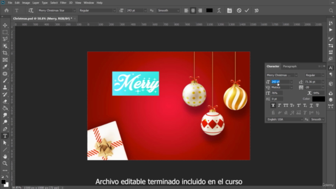Select the Eraser tool
This screenshot has height=189, width=336.
click(5, 101)
